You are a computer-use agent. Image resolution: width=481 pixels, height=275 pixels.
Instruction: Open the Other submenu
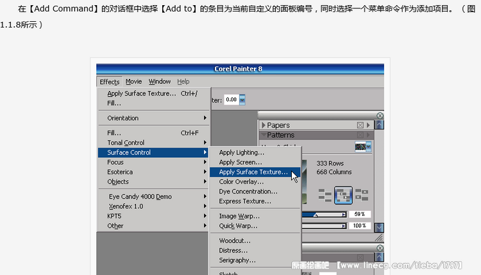point(153,226)
